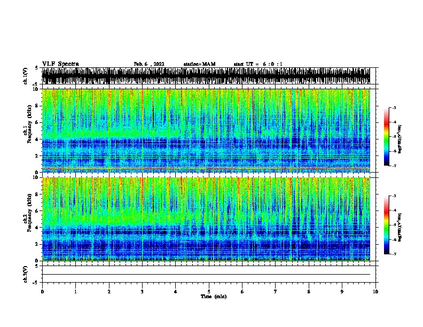Click time axis tick label 3

pyautogui.click(x=142, y=292)
